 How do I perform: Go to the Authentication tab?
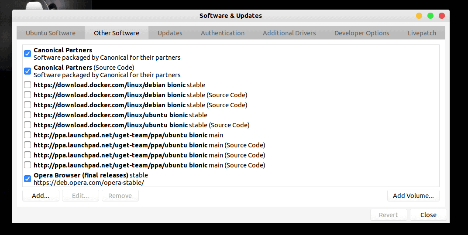(222, 33)
